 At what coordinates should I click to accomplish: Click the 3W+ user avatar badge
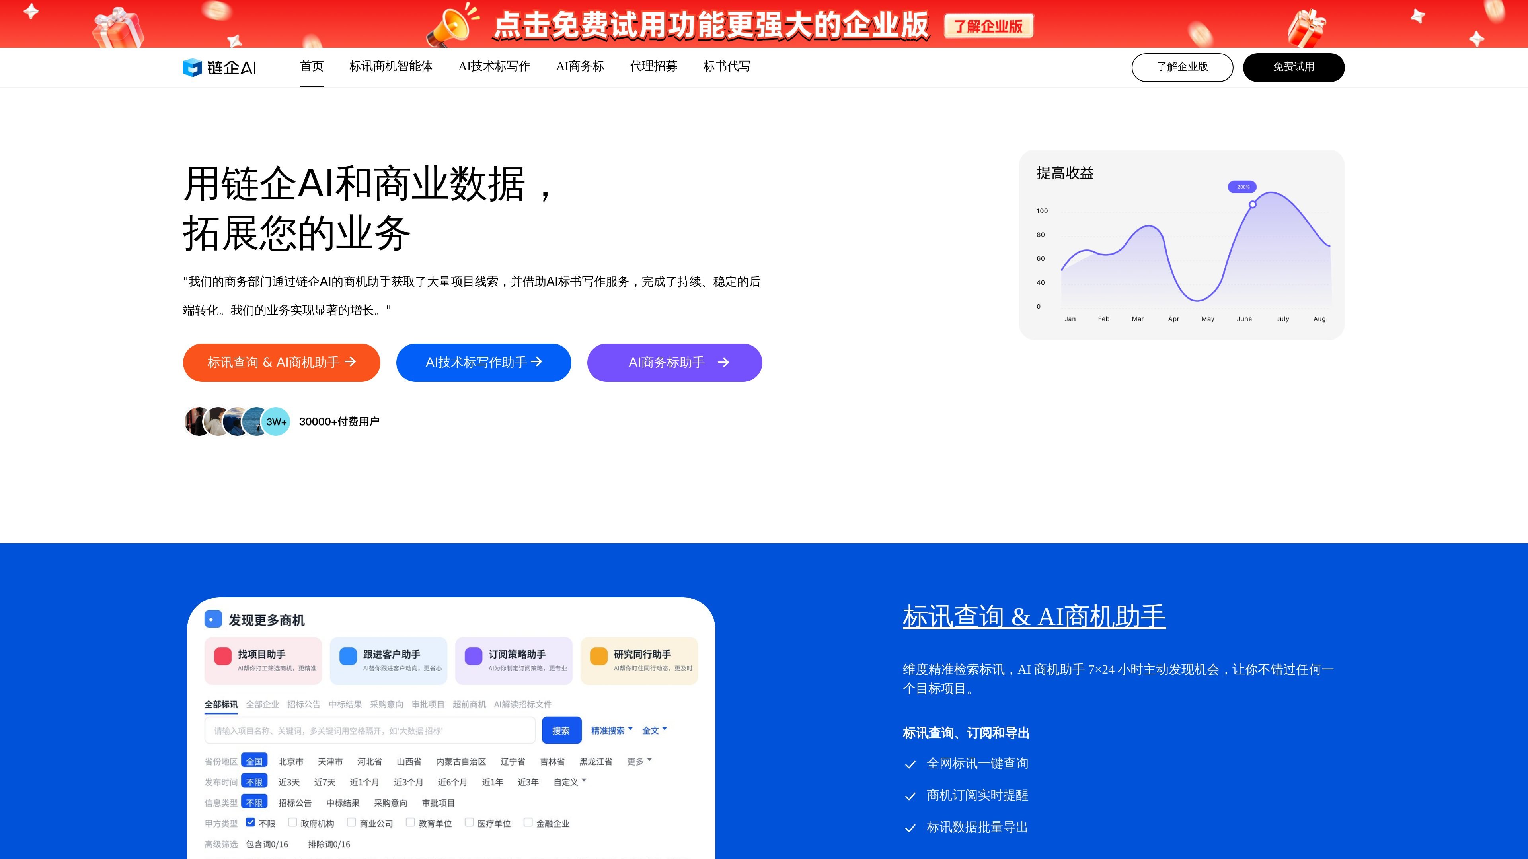point(276,422)
